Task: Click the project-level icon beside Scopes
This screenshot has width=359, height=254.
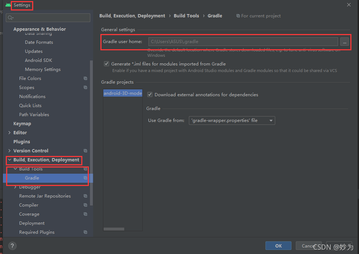Action: [85, 88]
